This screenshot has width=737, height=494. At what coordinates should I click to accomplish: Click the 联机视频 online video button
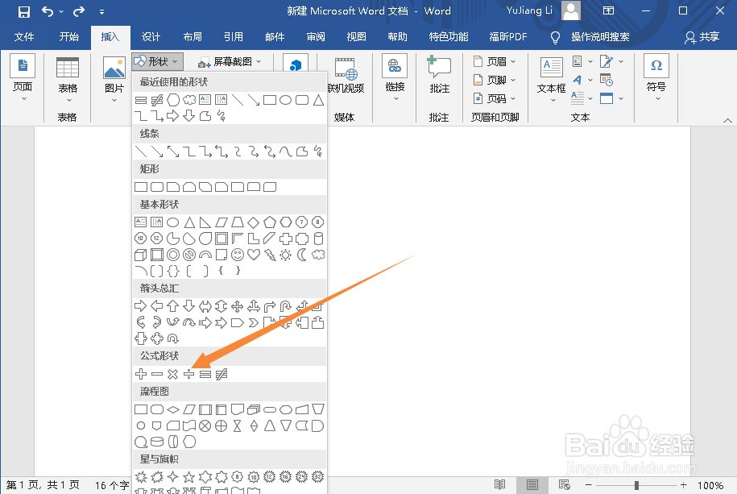[x=346, y=75]
